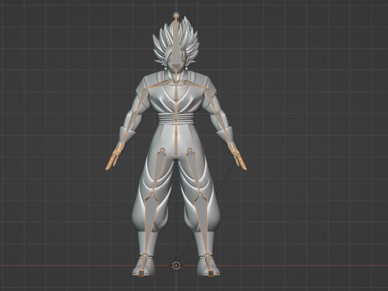
Task: Select the character's right knee joint sphere
Action: click(152, 194)
